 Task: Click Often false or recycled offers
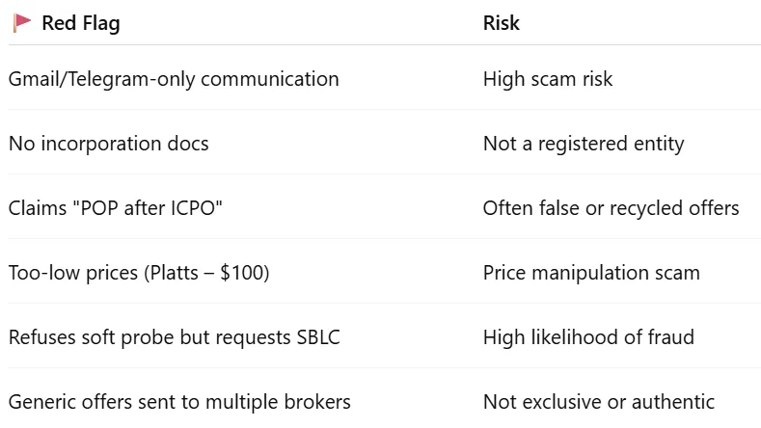(x=611, y=208)
